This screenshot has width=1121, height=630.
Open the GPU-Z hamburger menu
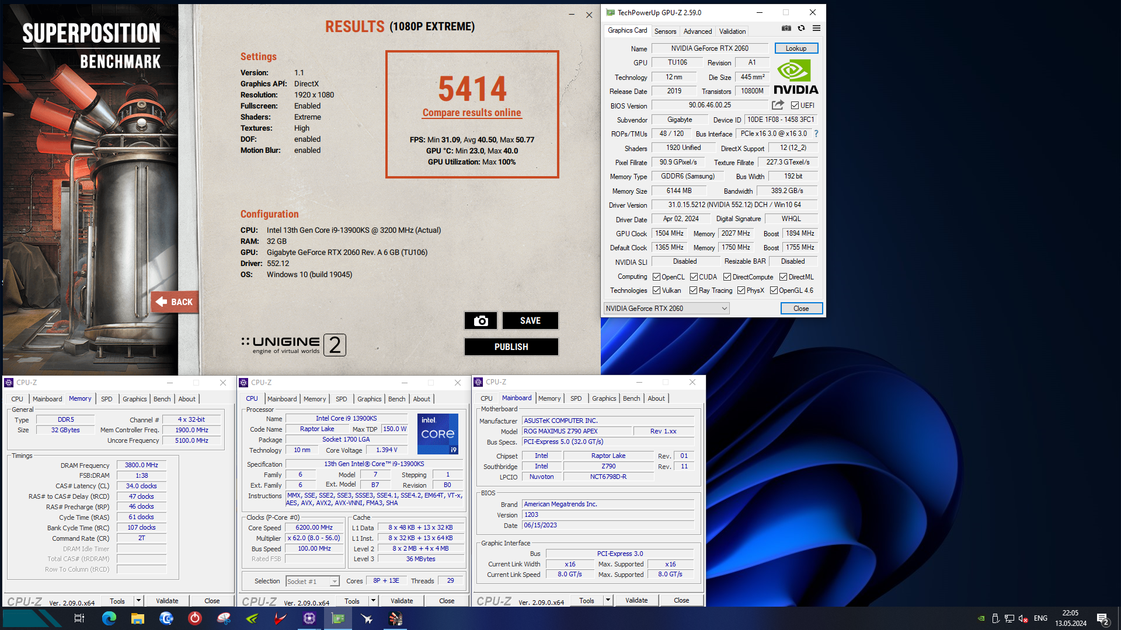pyautogui.click(x=816, y=28)
